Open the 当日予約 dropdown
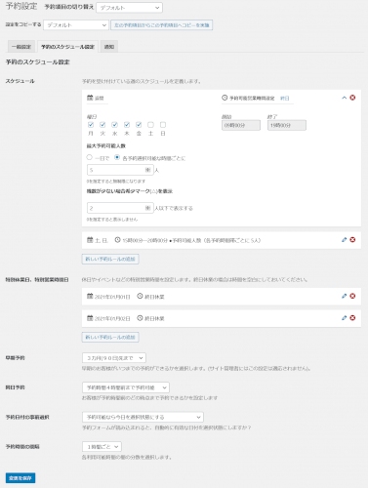 click(126, 387)
